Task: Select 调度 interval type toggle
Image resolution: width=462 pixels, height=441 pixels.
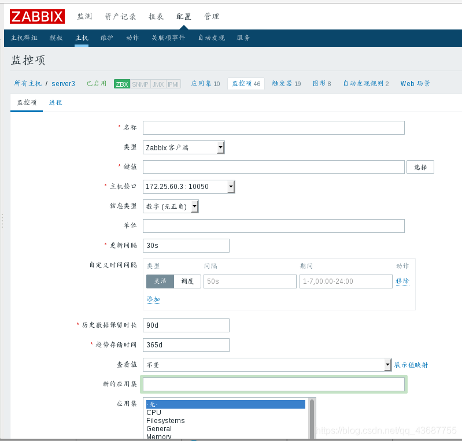Action: coord(187,281)
